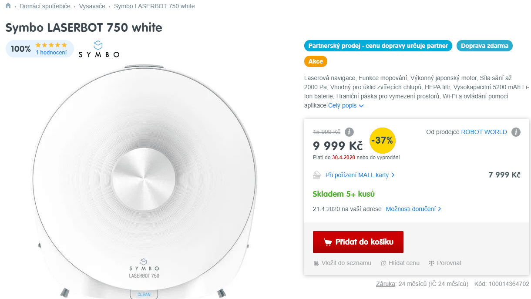Screen dimensions: 531x299
Task: Open Možnosti doručení delivery options
Action: point(413,209)
